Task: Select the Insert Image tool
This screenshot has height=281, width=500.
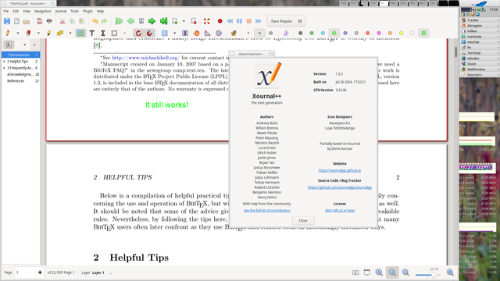Action: click(80, 33)
